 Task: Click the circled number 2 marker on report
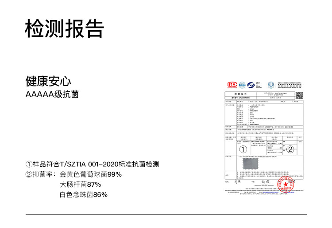290,149
